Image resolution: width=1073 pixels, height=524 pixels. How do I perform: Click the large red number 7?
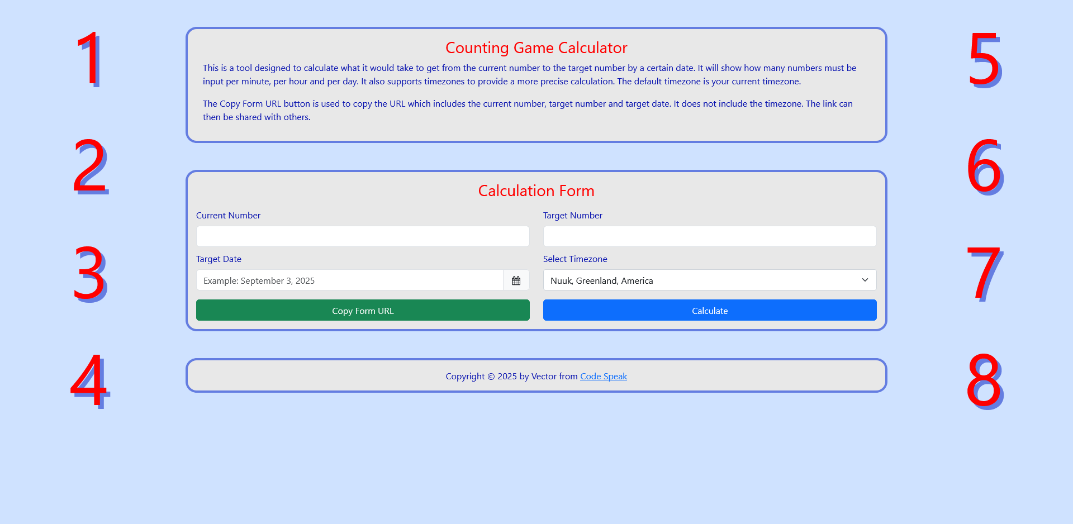point(984,273)
